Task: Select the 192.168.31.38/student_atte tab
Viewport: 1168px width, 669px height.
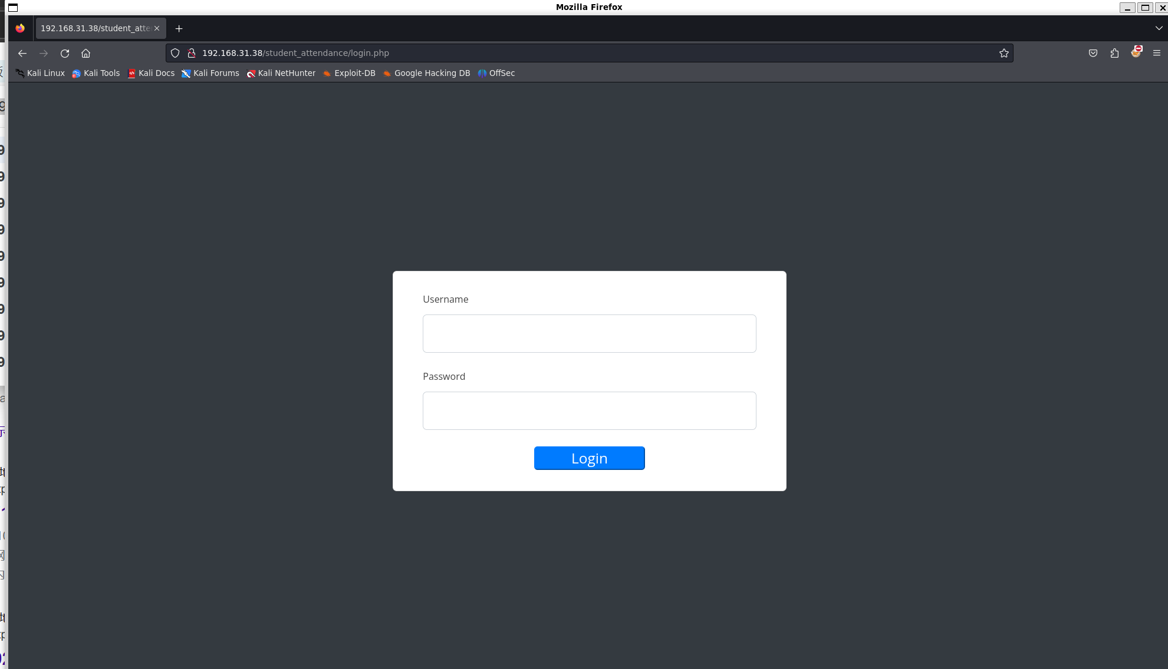Action: [x=94, y=28]
